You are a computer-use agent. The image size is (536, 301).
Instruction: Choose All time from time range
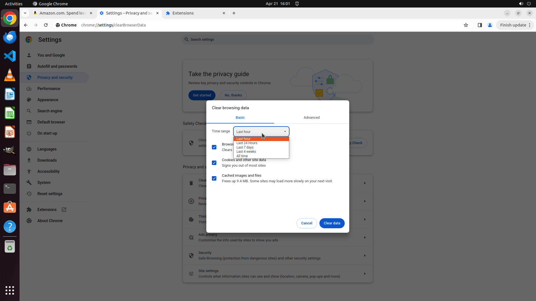pos(242,156)
